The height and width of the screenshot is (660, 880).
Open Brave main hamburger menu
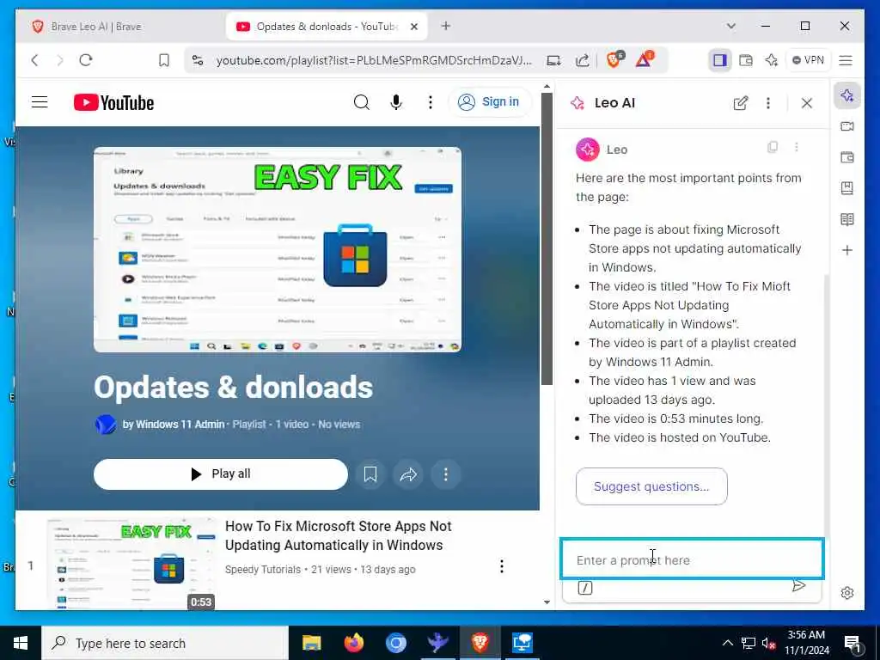pos(846,60)
